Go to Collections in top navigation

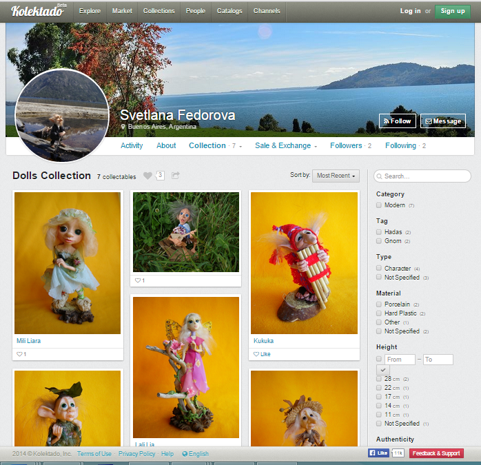[158, 11]
